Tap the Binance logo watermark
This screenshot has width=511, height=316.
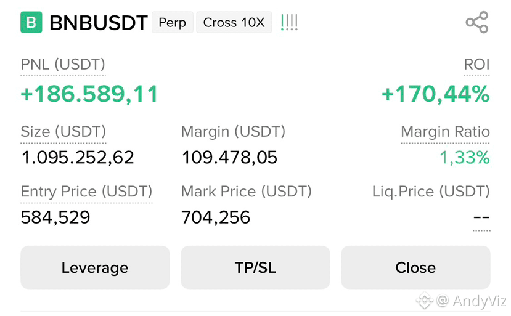[424, 300]
